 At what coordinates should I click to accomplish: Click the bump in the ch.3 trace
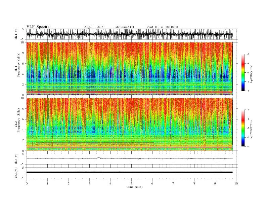(99, 158)
